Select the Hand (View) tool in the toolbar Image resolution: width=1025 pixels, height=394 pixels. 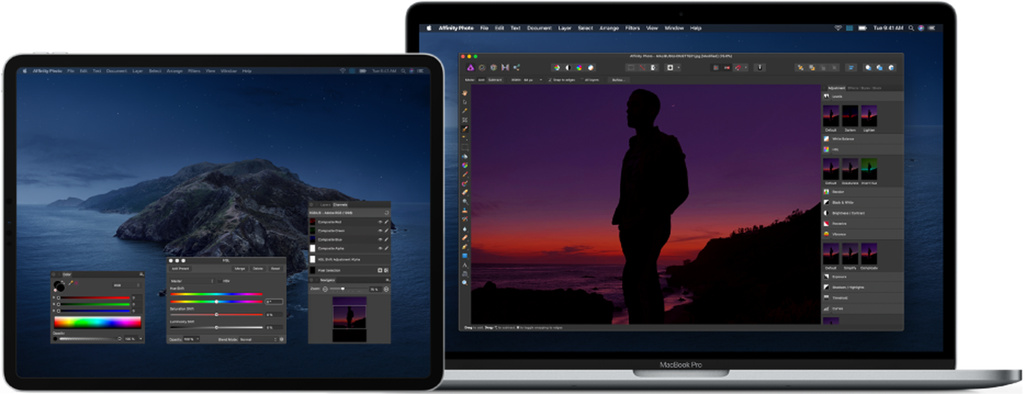(465, 94)
